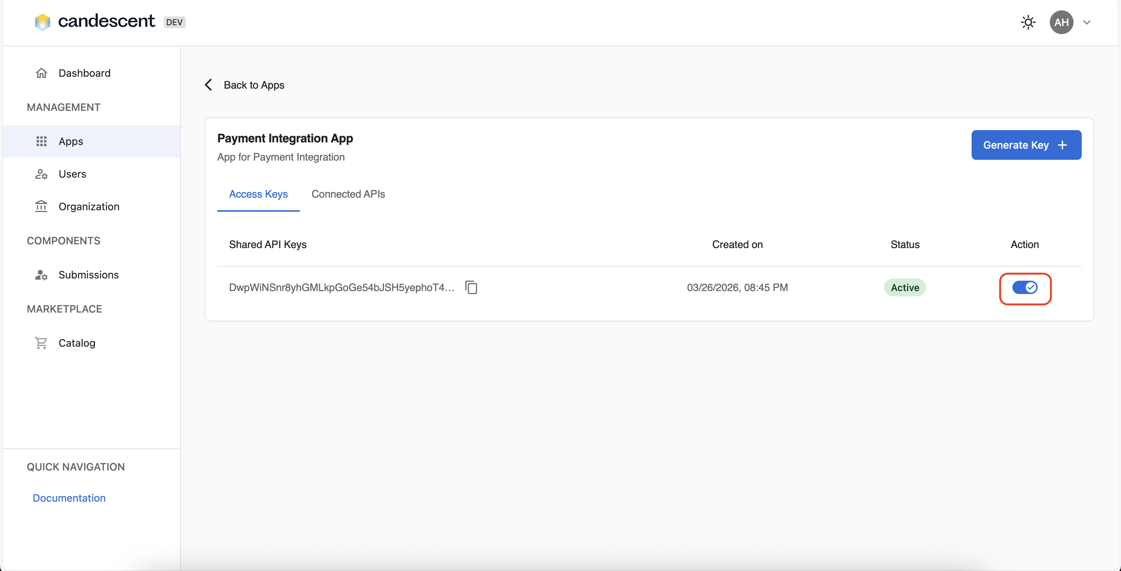This screenshot has width=1121, height=571.
Task: Click the Active status badge
Action: [905, 287]
